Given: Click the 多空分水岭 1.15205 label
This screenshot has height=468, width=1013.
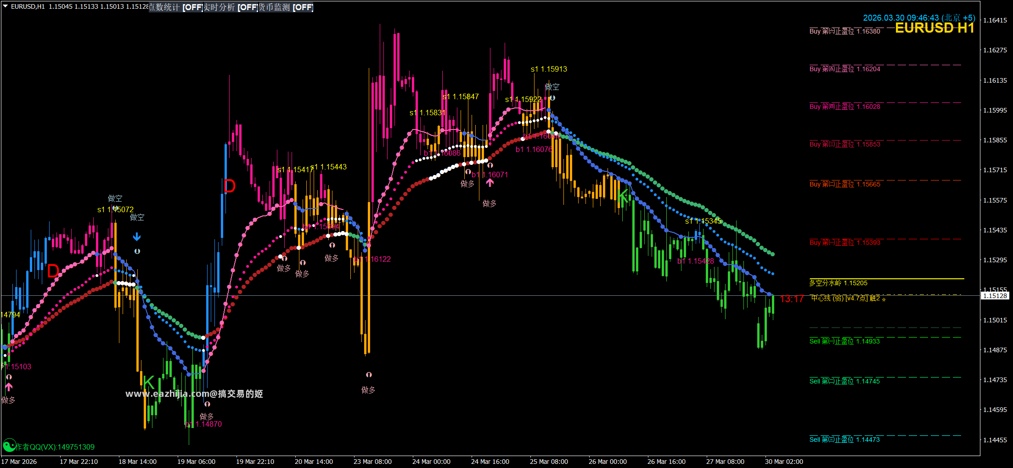Looking at the screenshot, I should click(838, 283).
